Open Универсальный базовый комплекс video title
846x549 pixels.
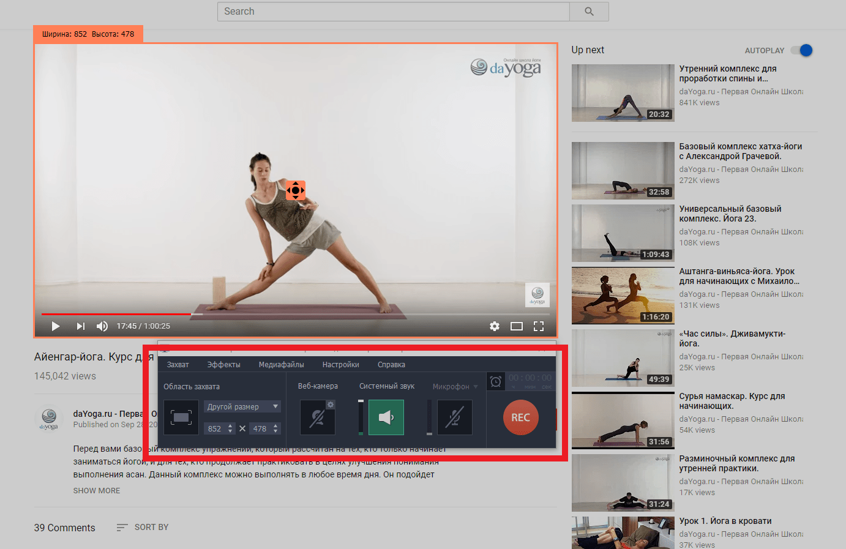730,214
